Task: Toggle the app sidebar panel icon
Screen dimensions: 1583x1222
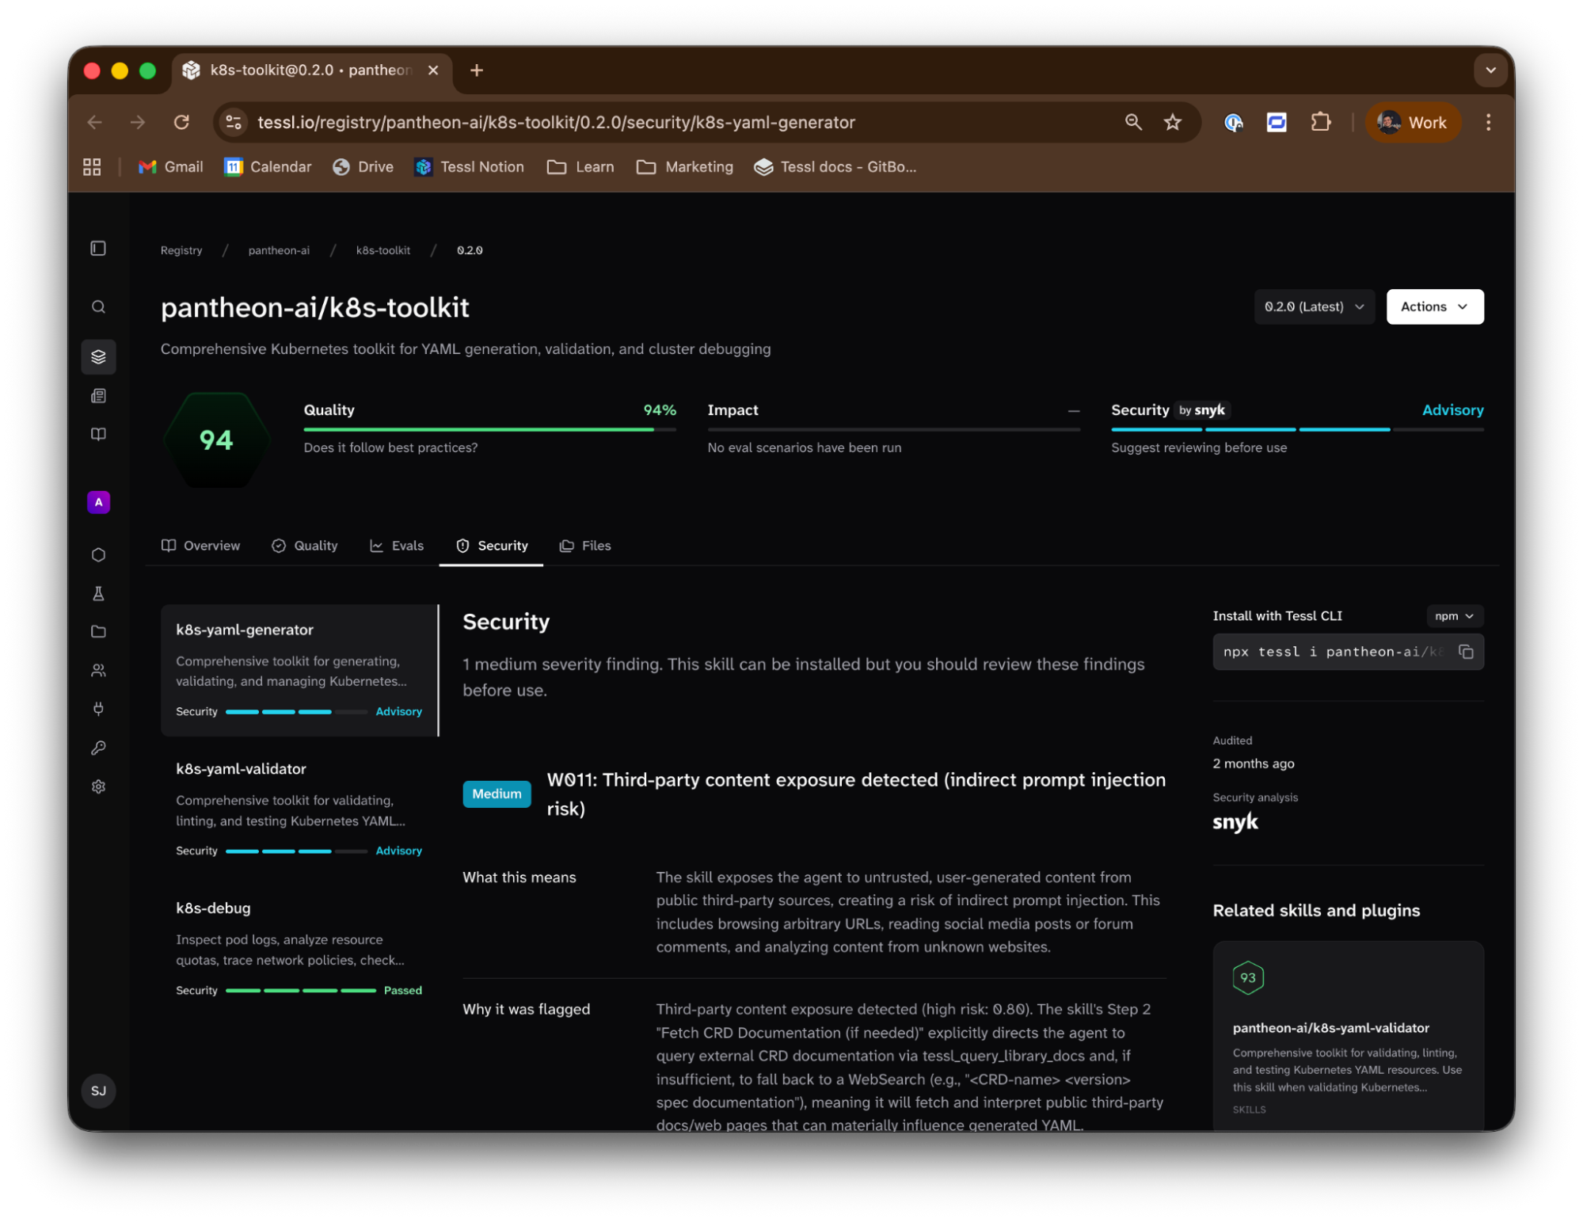Action: [98, 249]
